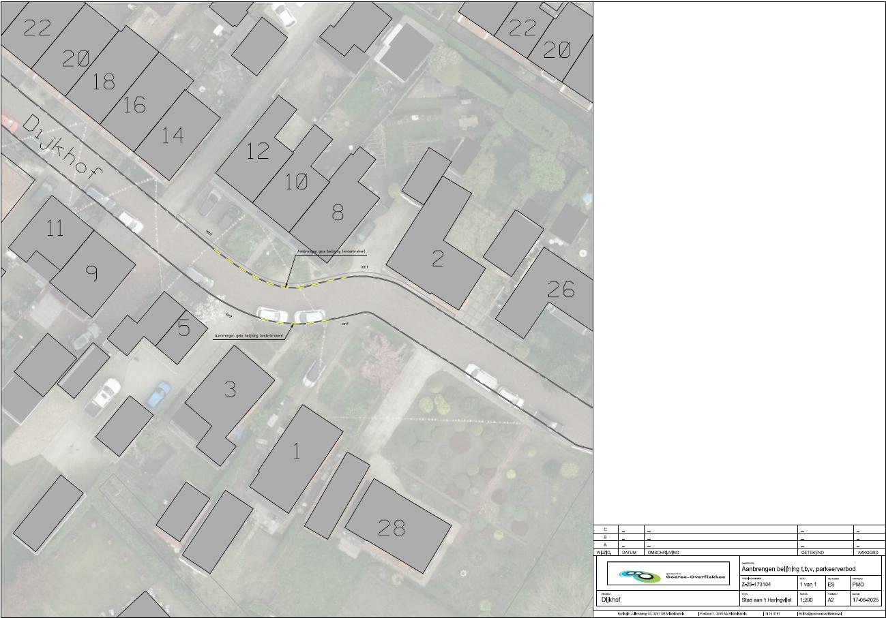Click the date 17-06-2025 in title block
This screenshot has height=618, width=886.
point(865,600)
